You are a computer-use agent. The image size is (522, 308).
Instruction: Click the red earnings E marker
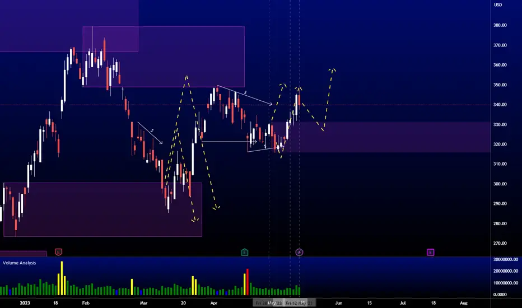(58, 252)
